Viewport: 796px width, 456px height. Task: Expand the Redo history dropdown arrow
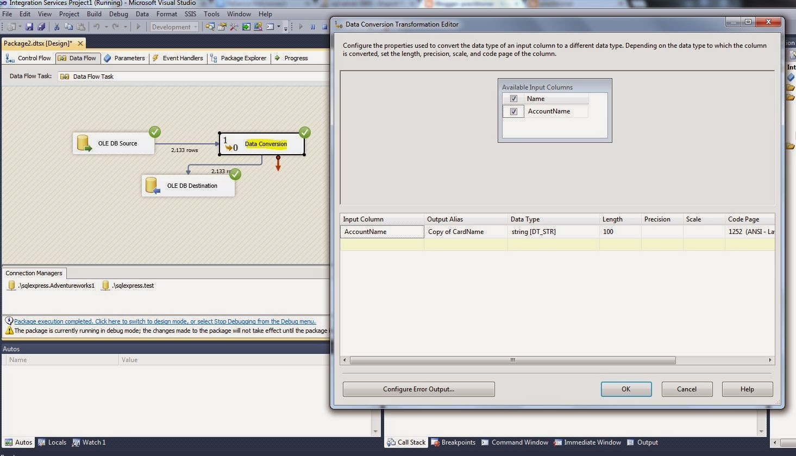tap(126, 27)
